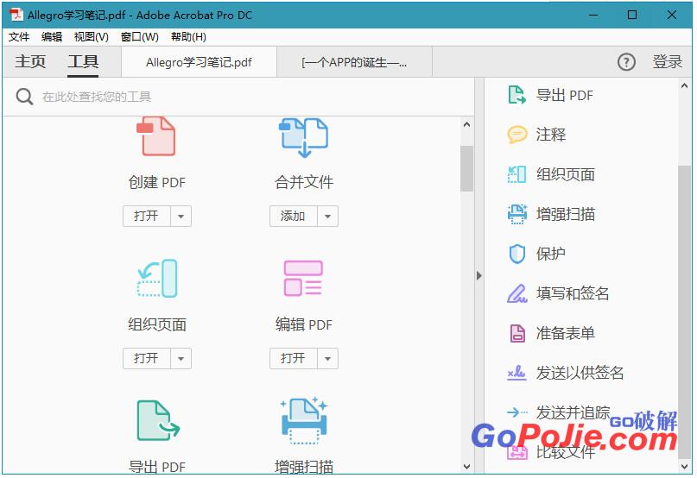Click the tools grid scroll-down arrow

pyautogui.click(x=466, y=467)
